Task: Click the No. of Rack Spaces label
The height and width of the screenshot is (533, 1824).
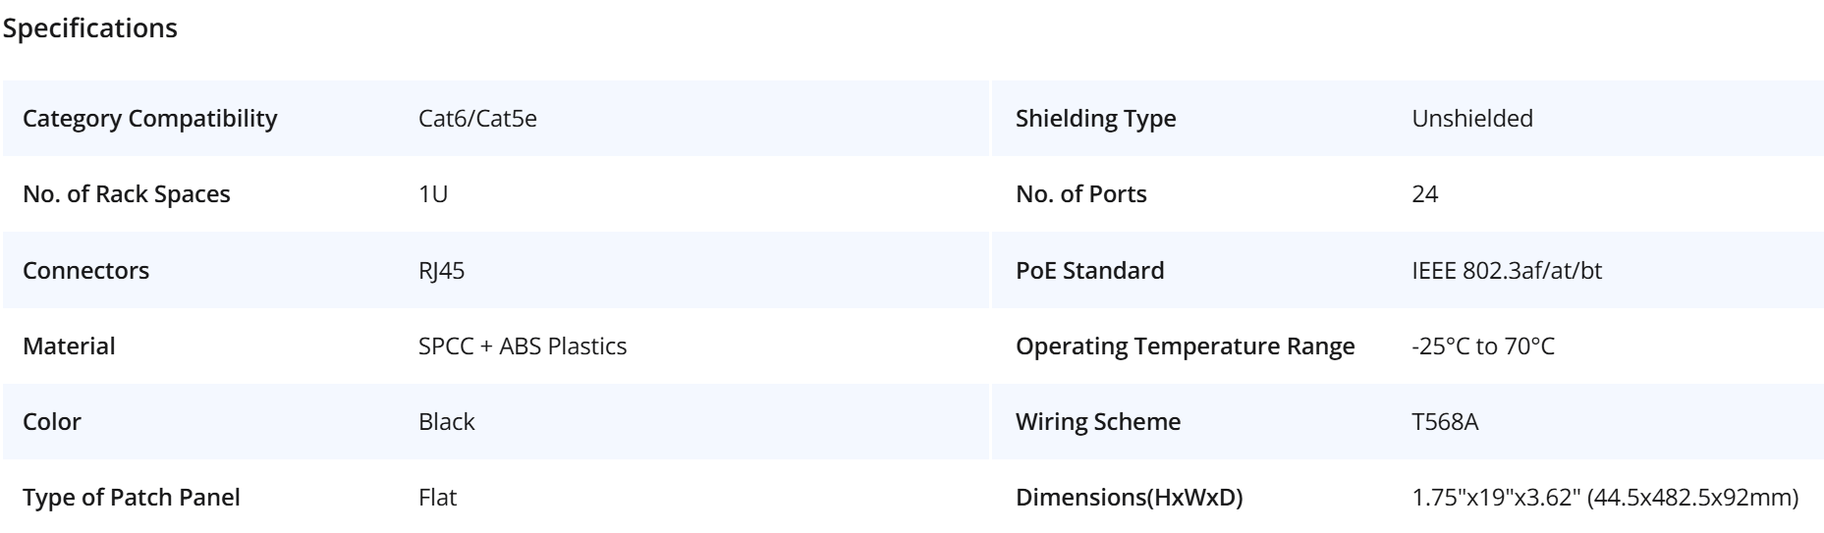Action: point(127,194)
